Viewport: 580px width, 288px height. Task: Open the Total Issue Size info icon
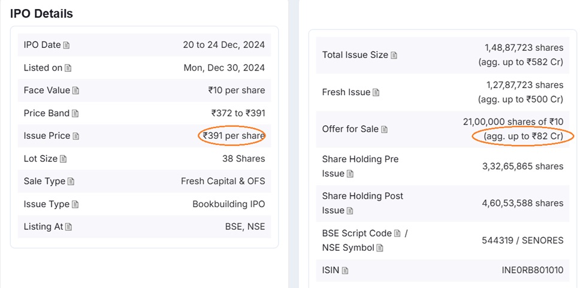pyautogui.click(x=394, y=55)
